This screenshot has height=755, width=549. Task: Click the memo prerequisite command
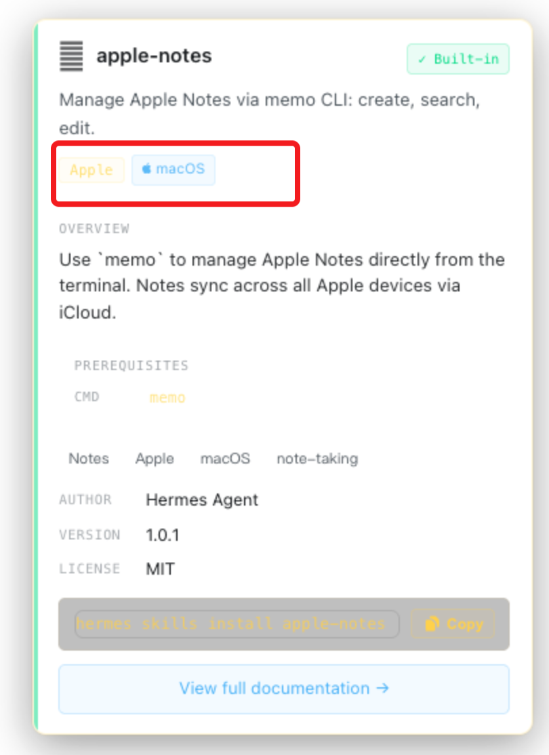167,398
